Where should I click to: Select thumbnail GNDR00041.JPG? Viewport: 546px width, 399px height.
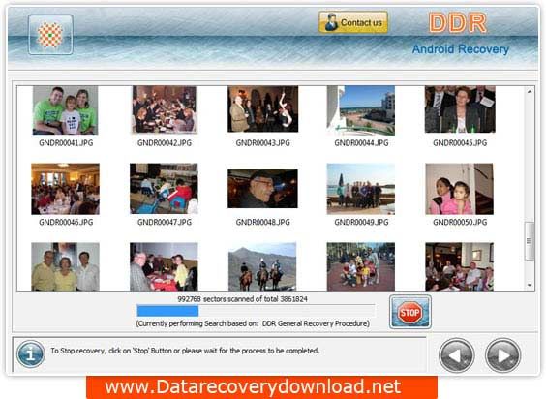tap(66, 110)
